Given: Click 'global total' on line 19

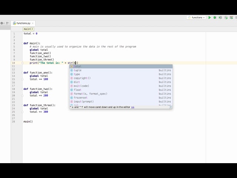Looking at the screenshot, I should point(39,92).
